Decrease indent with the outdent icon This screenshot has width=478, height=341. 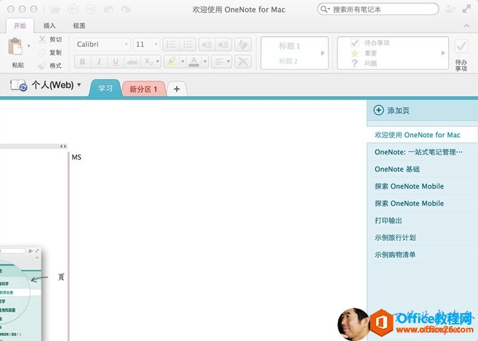click(x=207, y=44)
